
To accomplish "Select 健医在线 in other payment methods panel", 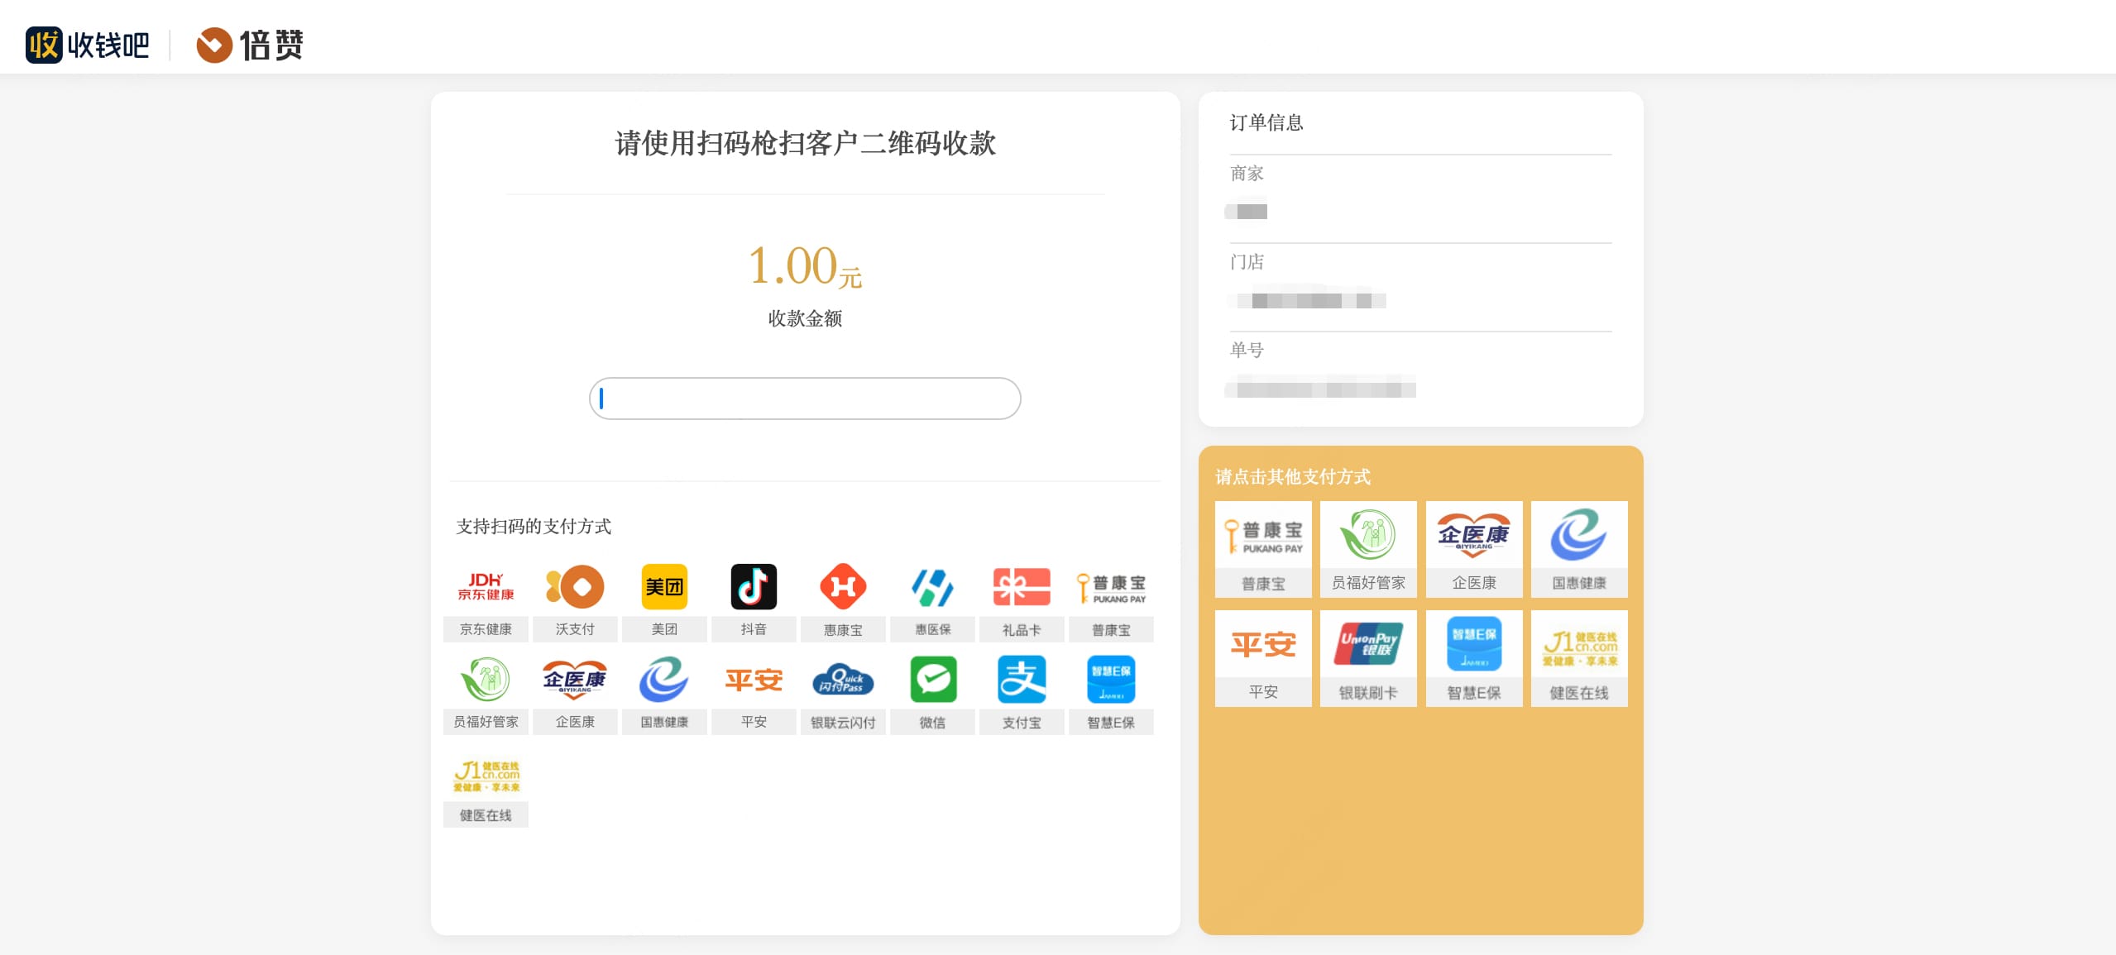I will pos(1579,658).
